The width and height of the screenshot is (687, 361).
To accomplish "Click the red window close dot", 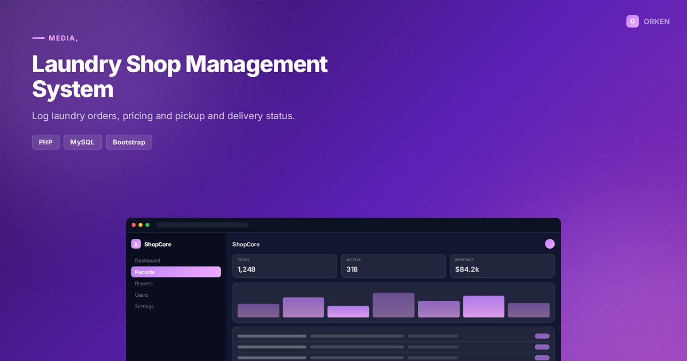I will coord(134,225).
